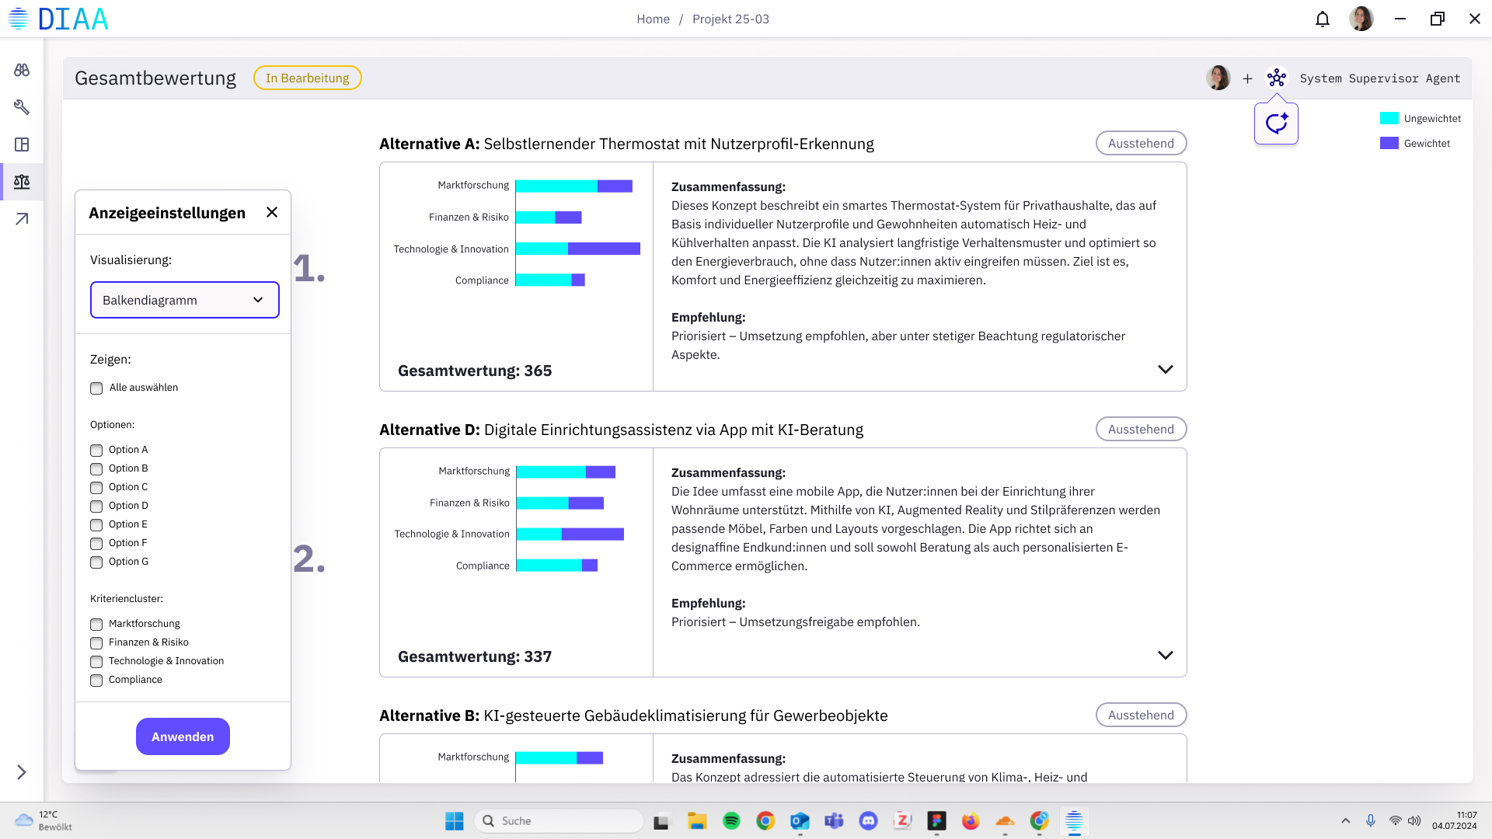Click the diagonal arrow sidebar icon
The width and height of the screenshot is (1492, 839).
(22, 219)
